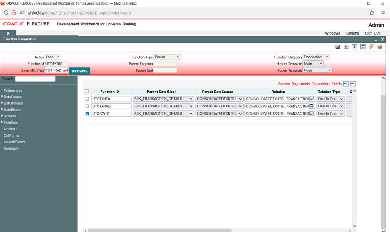Screen dimensions: 390x232
Task: Click the Firefox shield tracking protection icon
Action: 6,12
